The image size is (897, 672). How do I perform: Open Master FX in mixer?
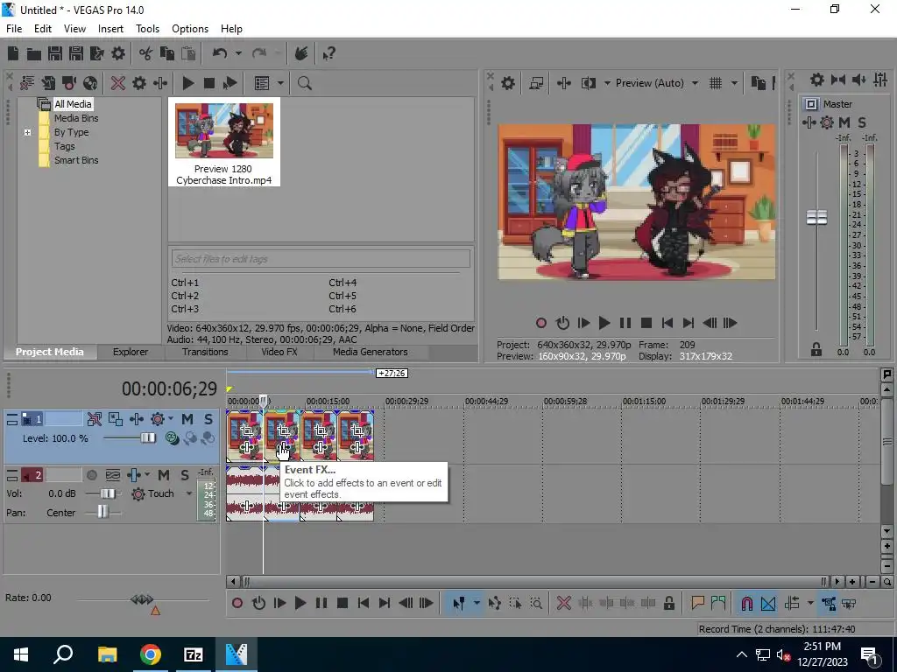pos(809,122)
